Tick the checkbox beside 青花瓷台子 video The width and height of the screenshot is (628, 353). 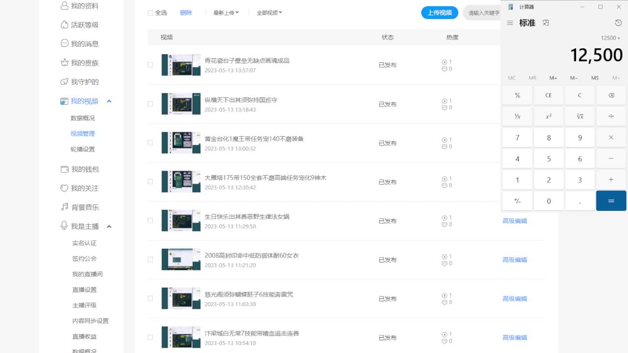click(151, 65)
